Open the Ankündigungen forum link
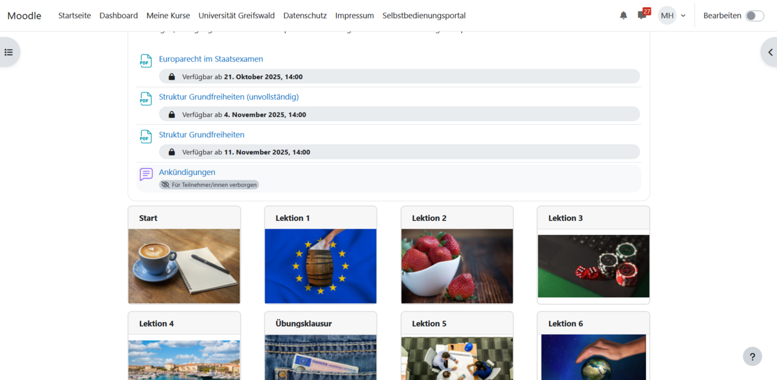Viewport: 777px width, 380px height. [x=187, y=172]
